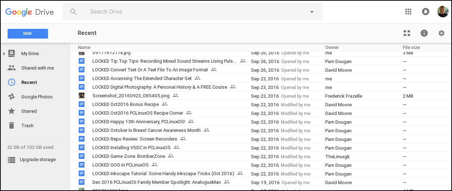Select 'Screenshot_20160923_085405.png' file name

131,96
